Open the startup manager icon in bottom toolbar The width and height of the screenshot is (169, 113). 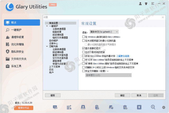coord(55,107)
